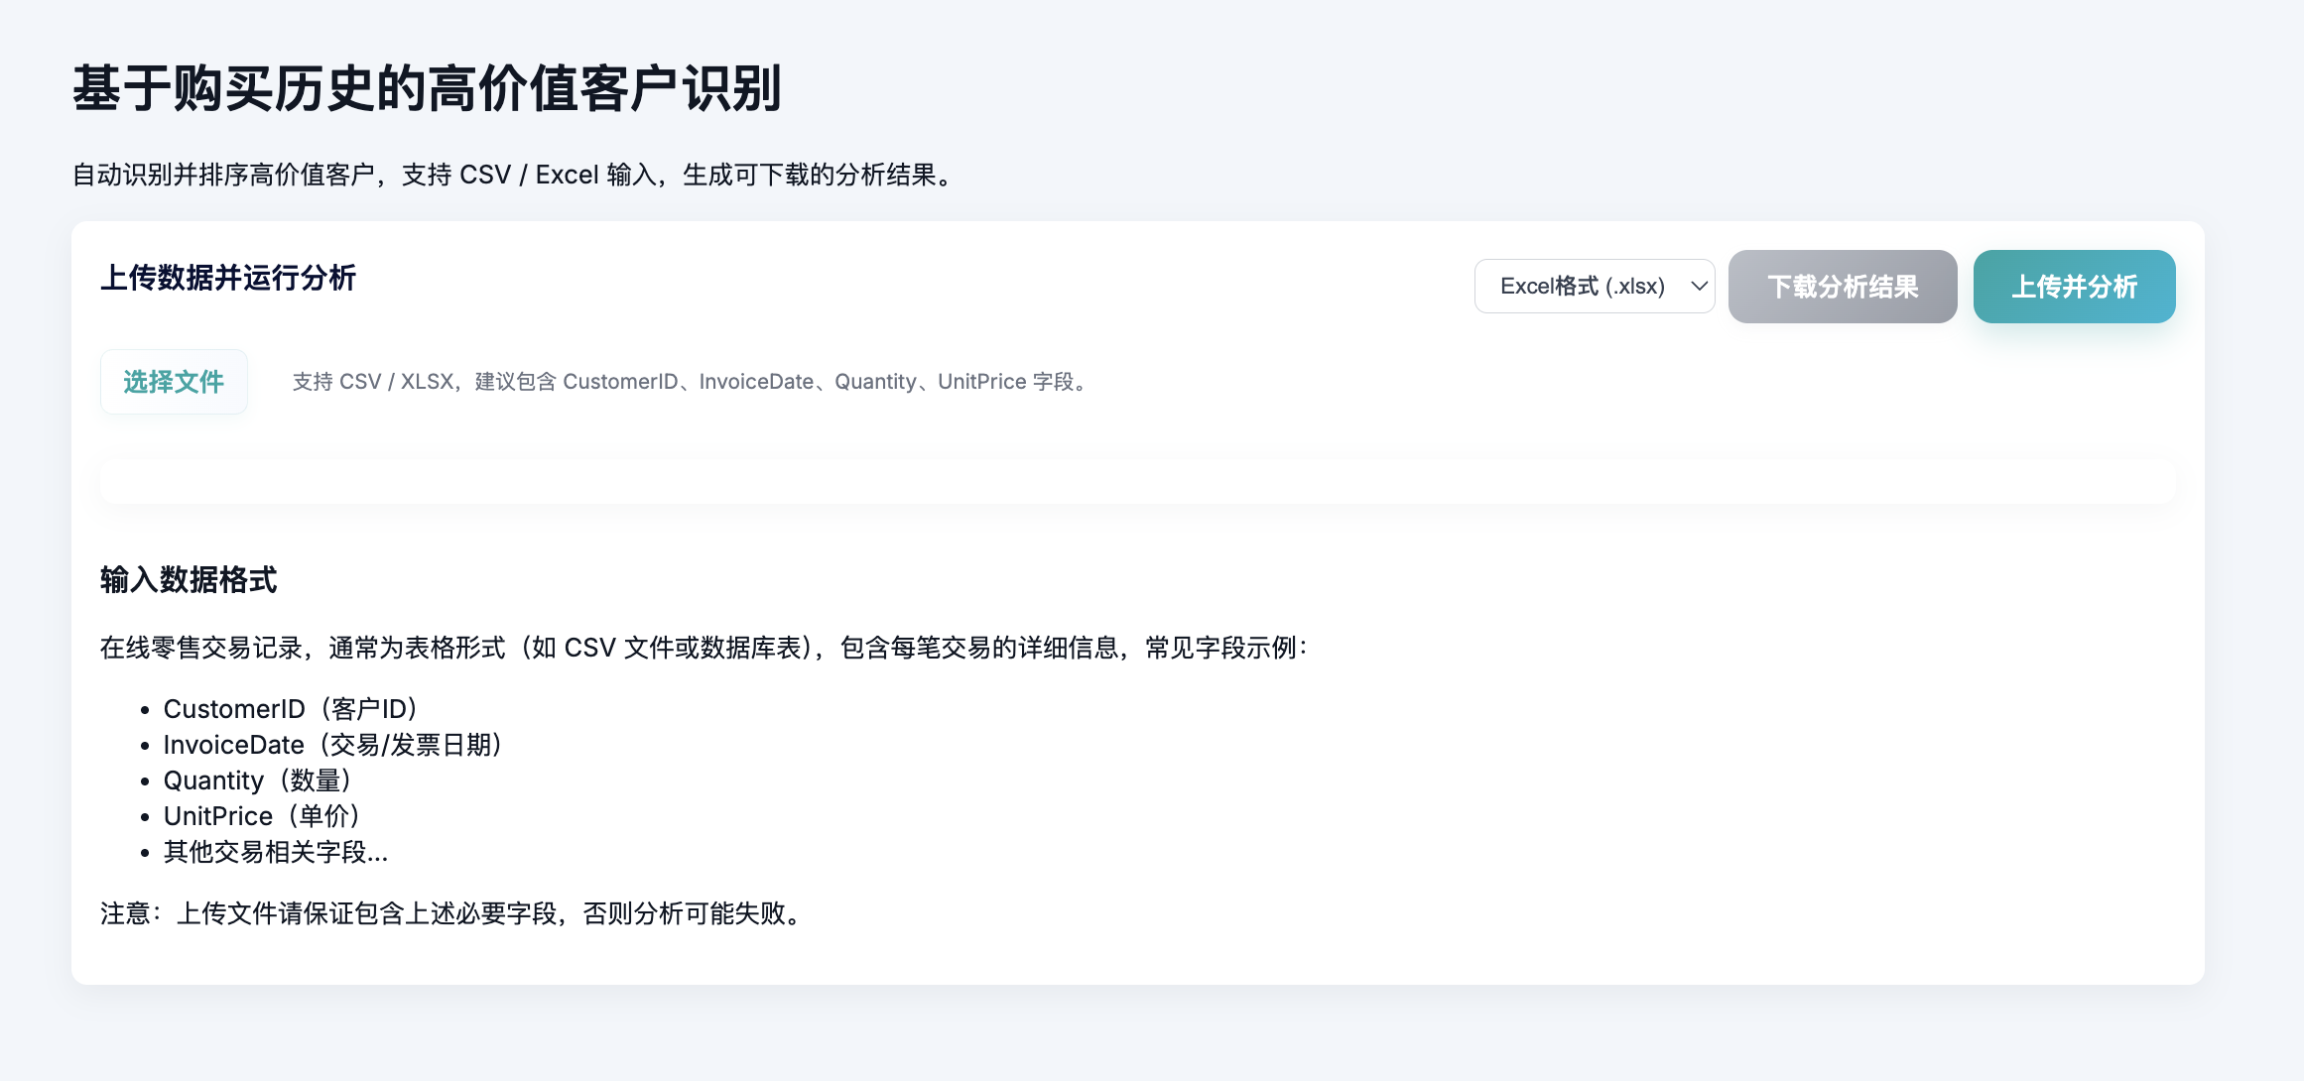Click the chevron arrow on format selector
The image size is (2304, 1081).
pos(1699,287)
